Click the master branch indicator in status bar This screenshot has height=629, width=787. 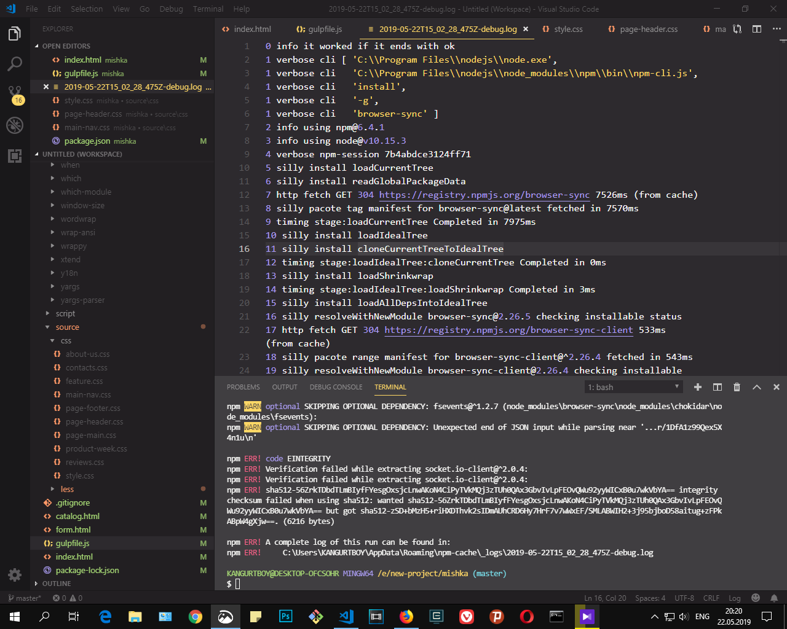(x=25, y=598)
